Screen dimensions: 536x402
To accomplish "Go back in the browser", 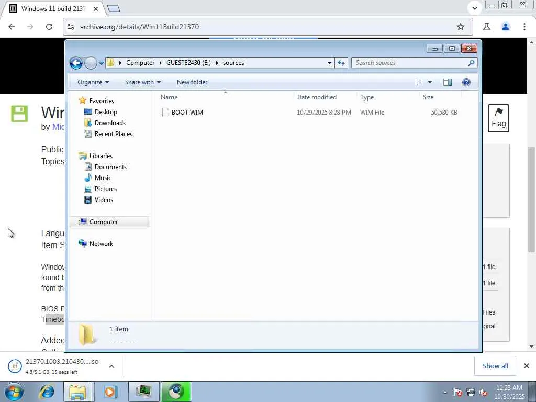I will [12, 27].
